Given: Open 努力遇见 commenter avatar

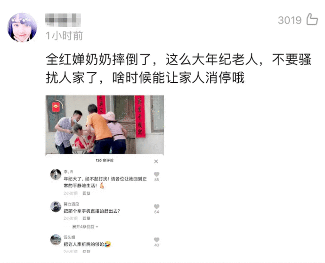Looking at the screenshot, I should point(56,207).
